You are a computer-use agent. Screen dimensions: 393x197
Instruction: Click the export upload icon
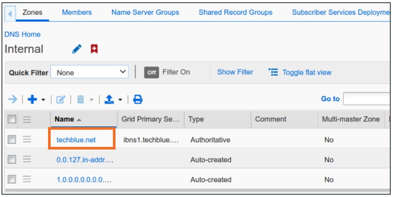[x=110, y=100]
